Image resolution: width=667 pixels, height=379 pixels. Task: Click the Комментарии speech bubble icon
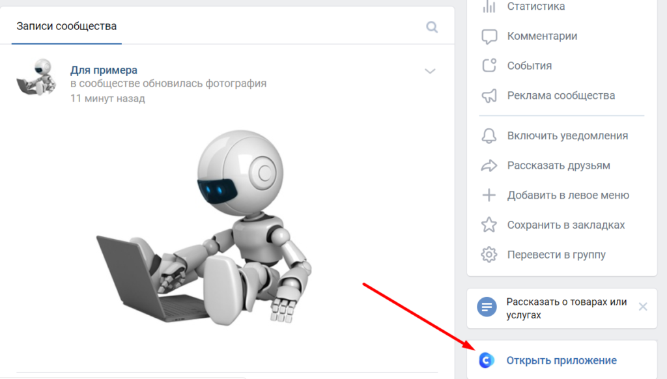coord(489,36)
